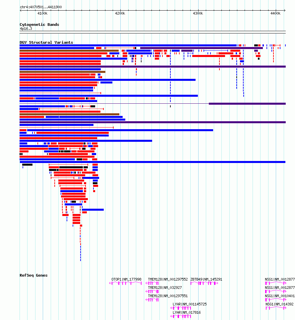Click the 4p16.3 band label
Viewport: 295px width, 320px height.
click(x=26, y=28)
